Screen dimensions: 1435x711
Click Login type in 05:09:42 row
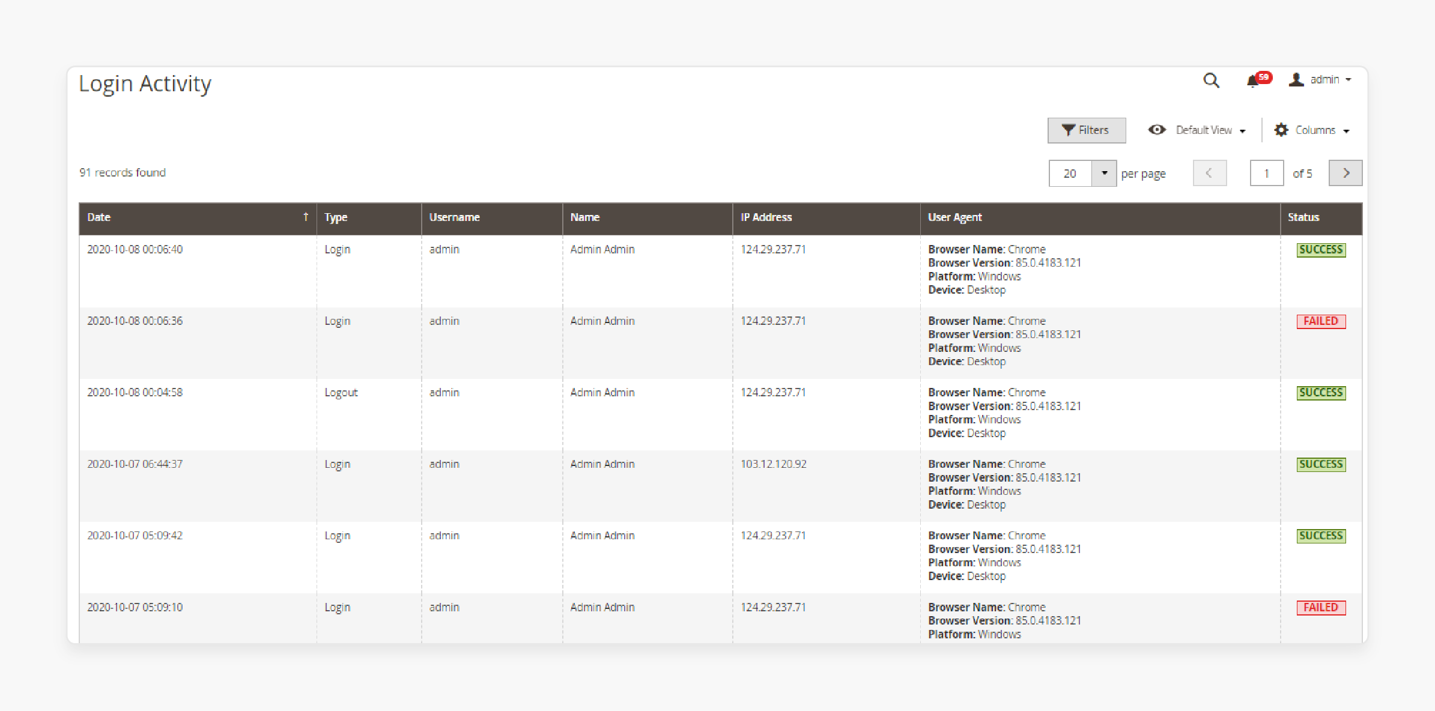[x=338, y=536]
